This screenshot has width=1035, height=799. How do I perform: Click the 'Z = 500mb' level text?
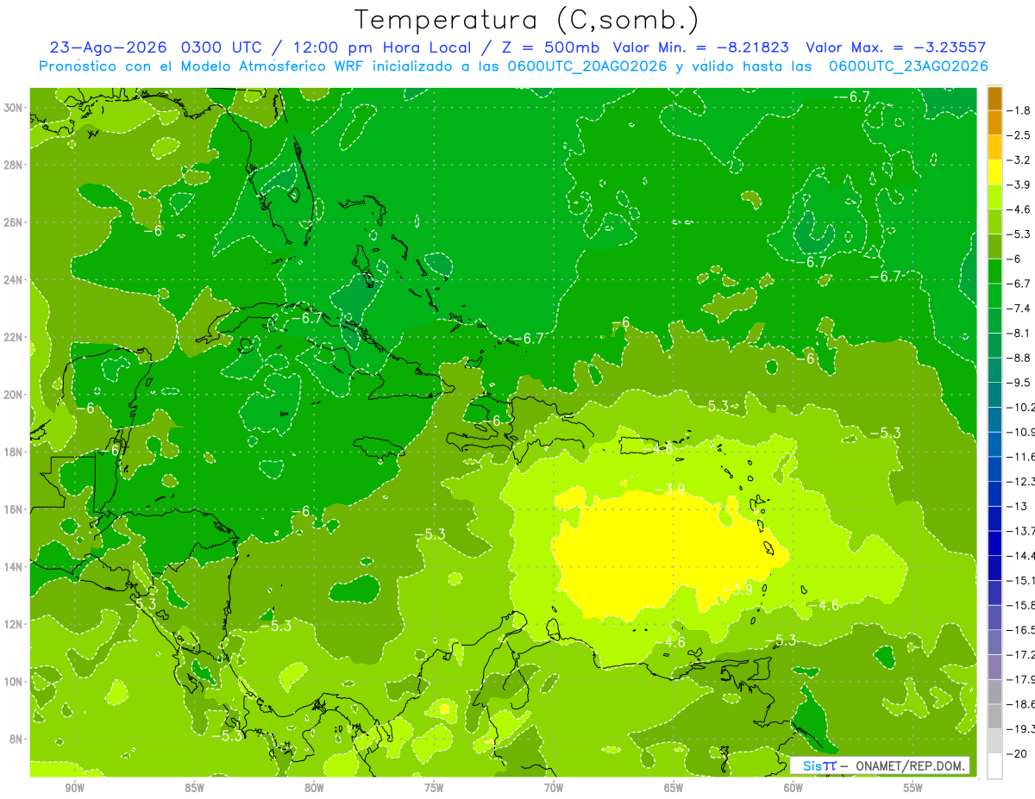point(549,47)
